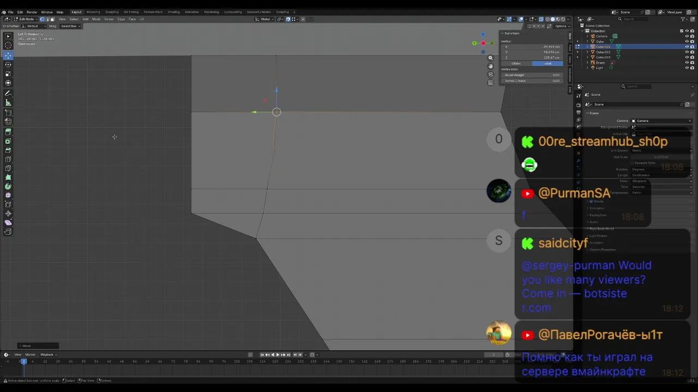Hide the Camera object via eye icon

(x=687, y=36)
